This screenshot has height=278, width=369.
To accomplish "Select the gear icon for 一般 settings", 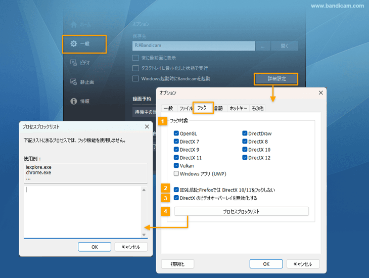I will tap(74, 44).
